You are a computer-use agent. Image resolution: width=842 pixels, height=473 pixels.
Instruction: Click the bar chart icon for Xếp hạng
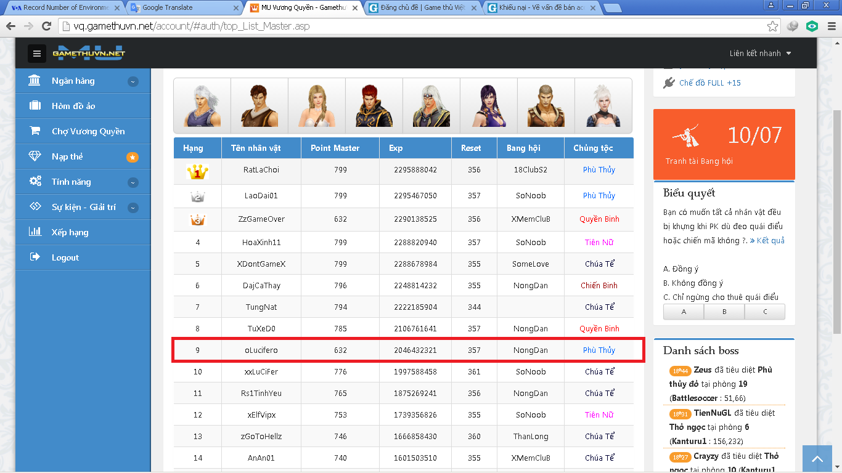click(x=35, y=232)
